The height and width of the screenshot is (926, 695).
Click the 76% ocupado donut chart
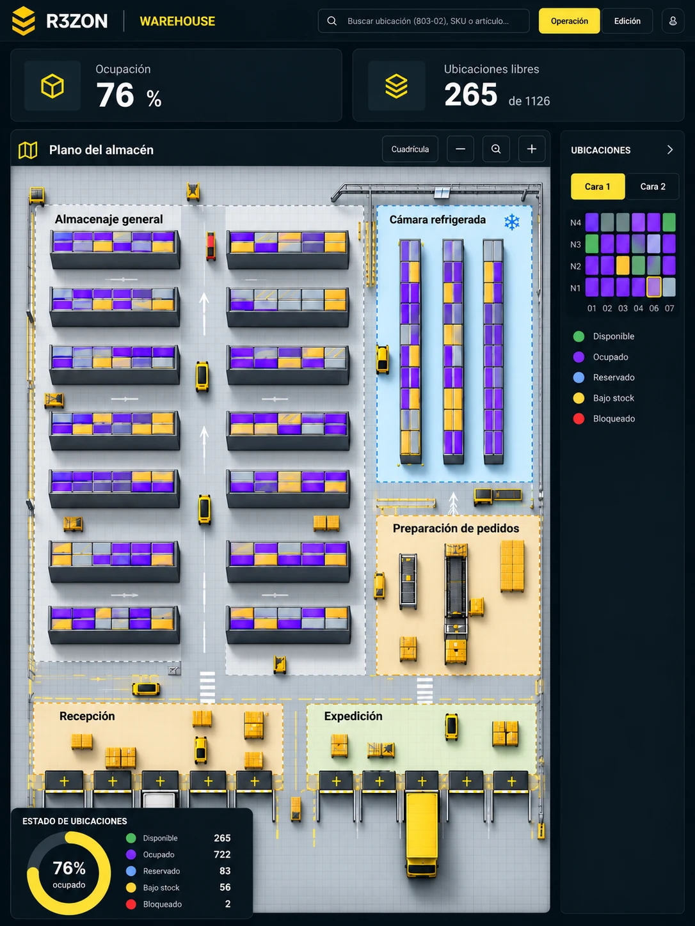click(69, 874)
